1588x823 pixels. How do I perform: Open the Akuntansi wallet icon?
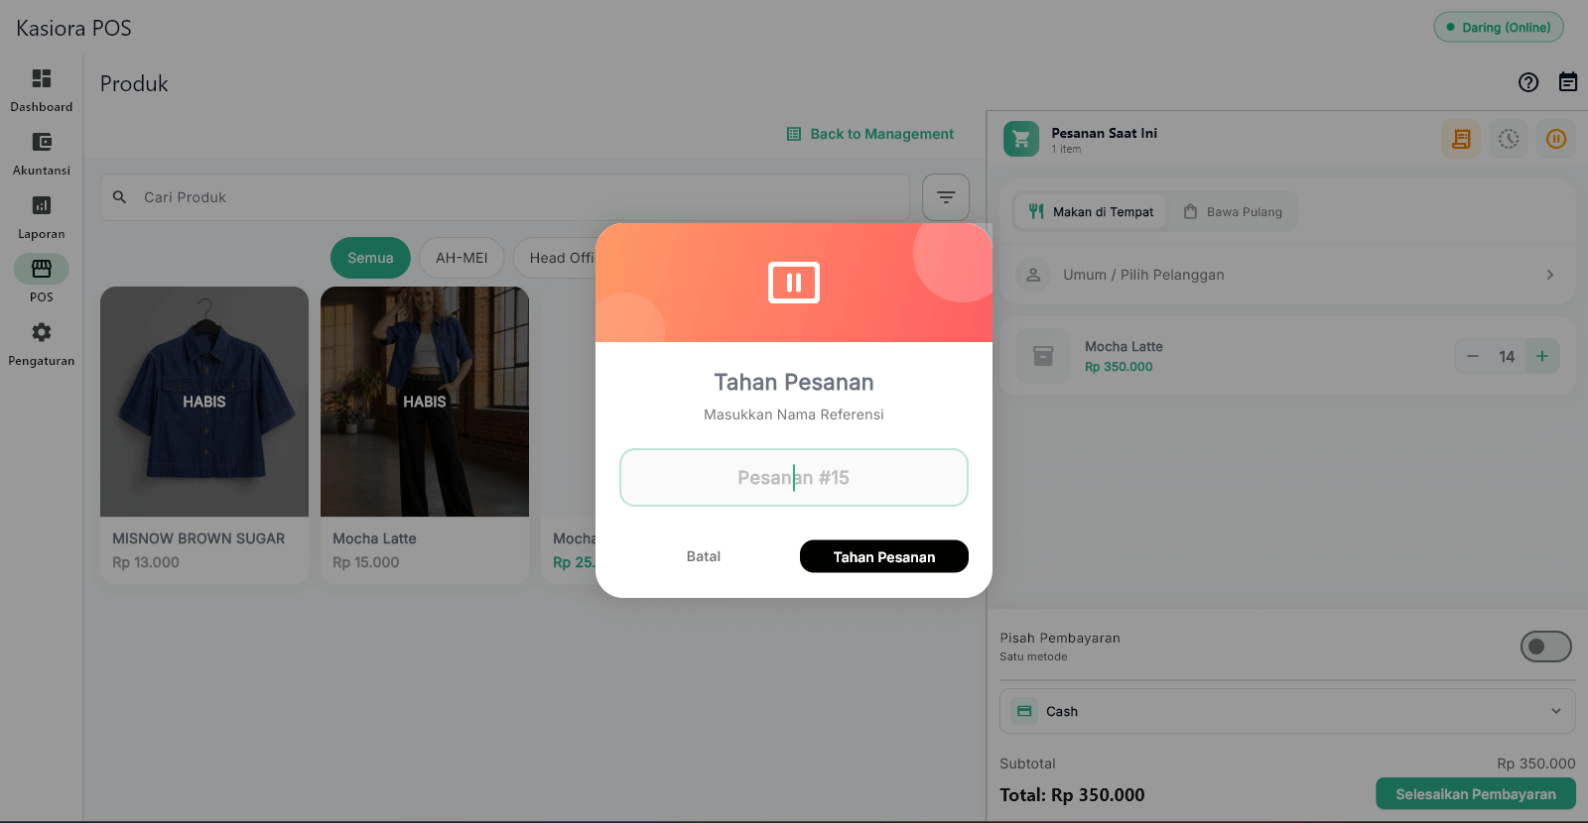[42, 142]
